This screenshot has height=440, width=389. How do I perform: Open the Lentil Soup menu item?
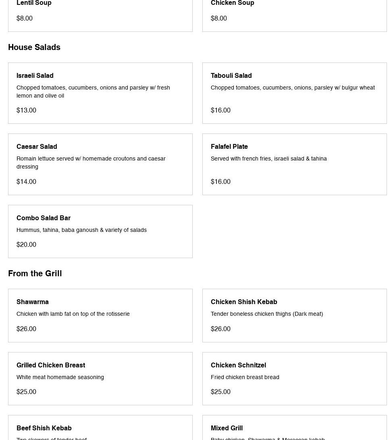click(34, 3)
